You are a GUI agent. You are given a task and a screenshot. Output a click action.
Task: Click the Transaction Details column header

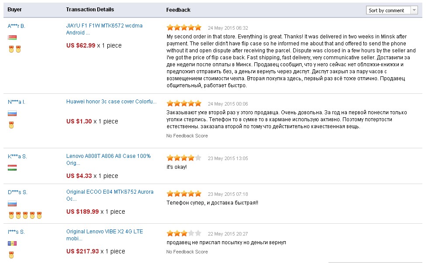coord(90,9)
